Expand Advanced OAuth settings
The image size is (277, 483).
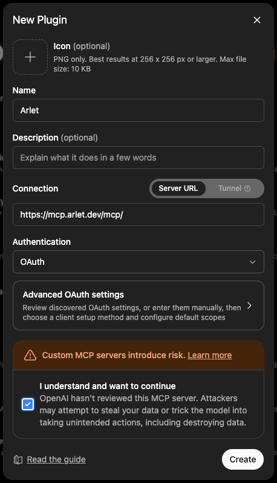click(x=138, y=305)
